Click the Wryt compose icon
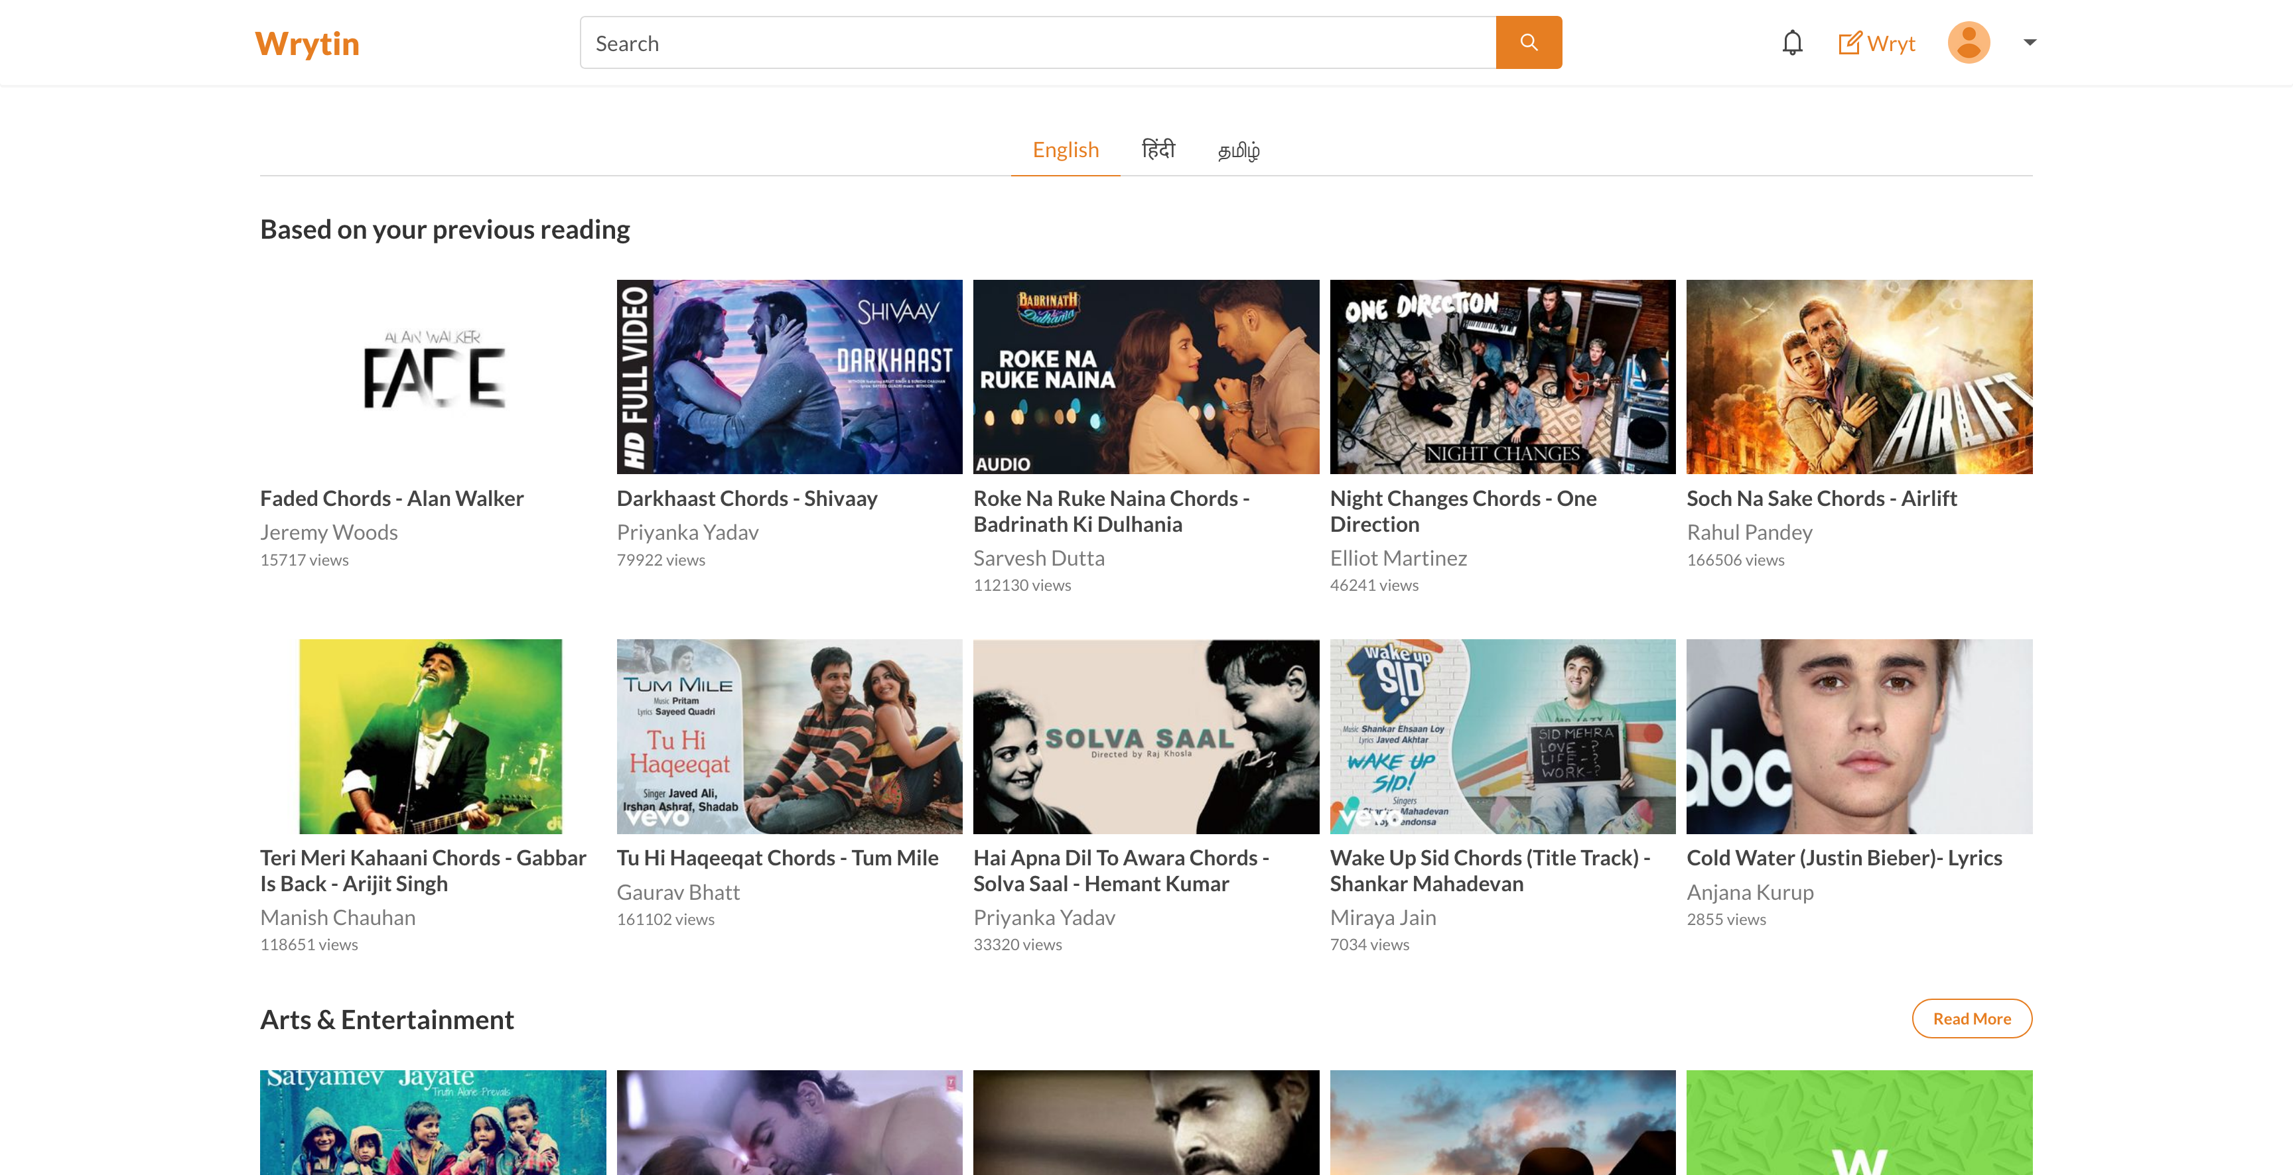Image resolution: width=2293 pixels, height=1175 pixels. coord(1850,42)
